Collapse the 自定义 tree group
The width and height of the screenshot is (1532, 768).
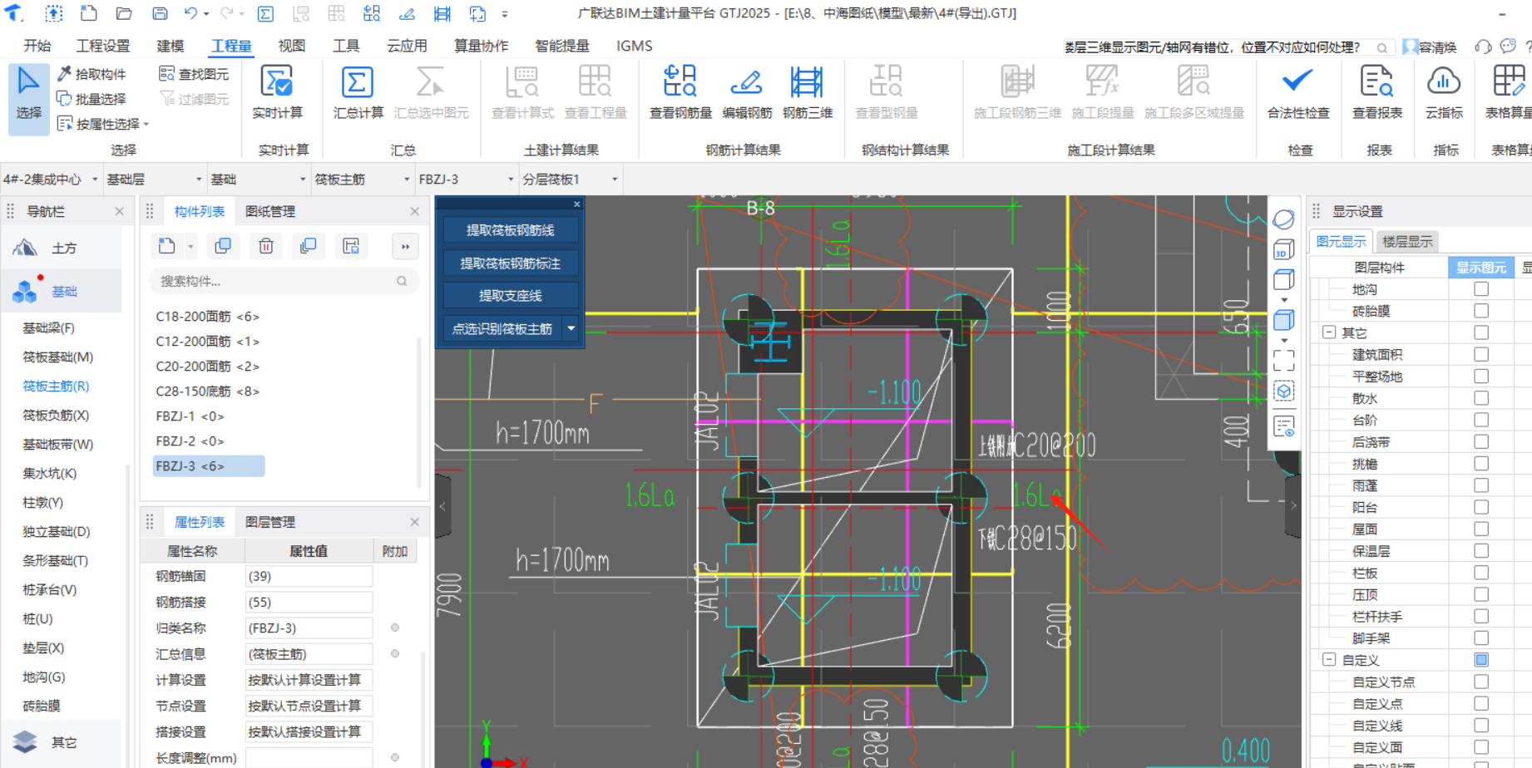click(x=1329, y=659)
